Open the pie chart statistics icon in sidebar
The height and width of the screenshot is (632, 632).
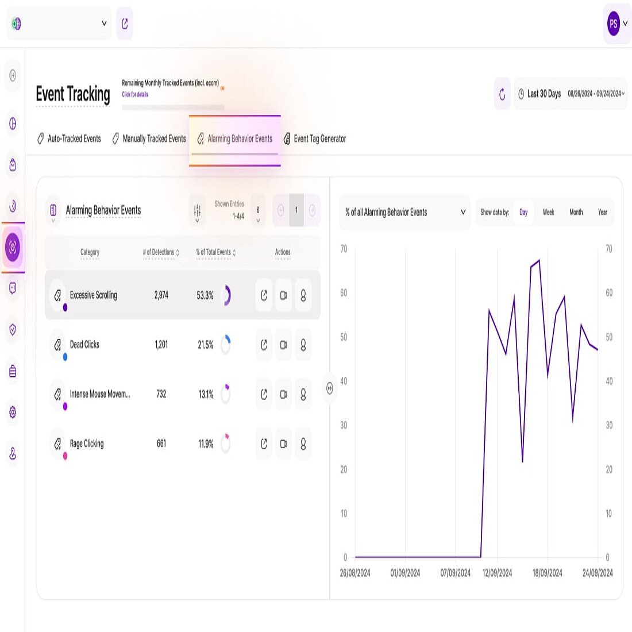[x=12, y=124]
